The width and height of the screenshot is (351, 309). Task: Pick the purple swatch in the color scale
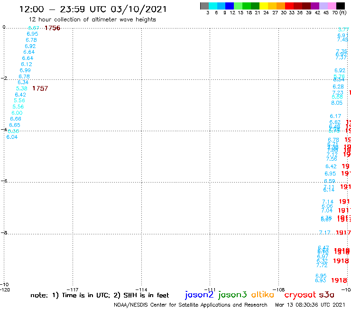[315, 6]
